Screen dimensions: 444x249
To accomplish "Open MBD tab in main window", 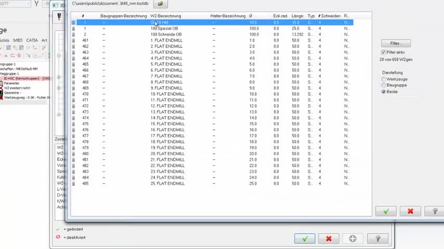I will pos(18,40).
